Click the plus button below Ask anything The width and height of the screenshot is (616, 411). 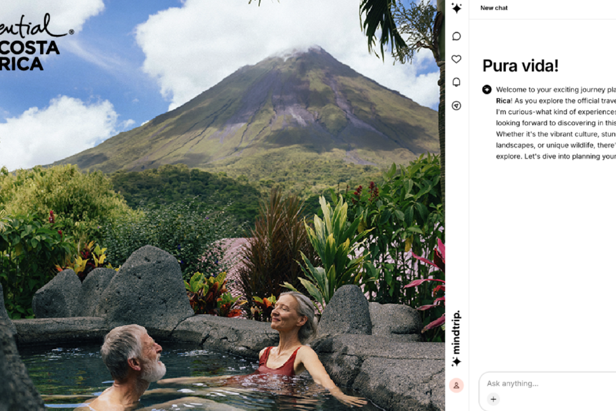(494, 400)
